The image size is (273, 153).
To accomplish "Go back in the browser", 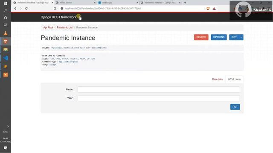I will [15, 8].
